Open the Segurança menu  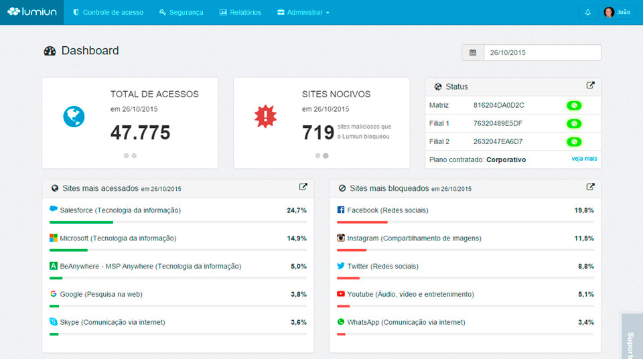(x=182, y=12)
